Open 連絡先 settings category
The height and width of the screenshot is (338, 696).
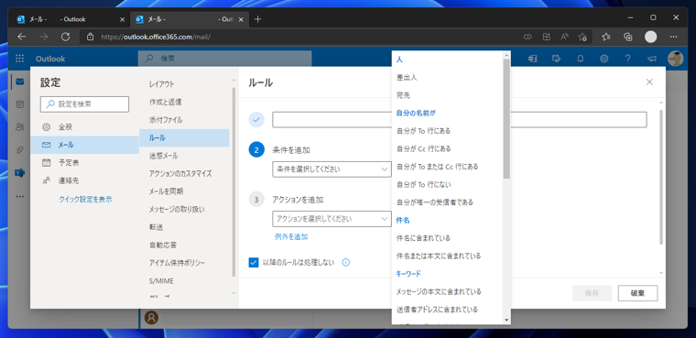click(84, 180)
